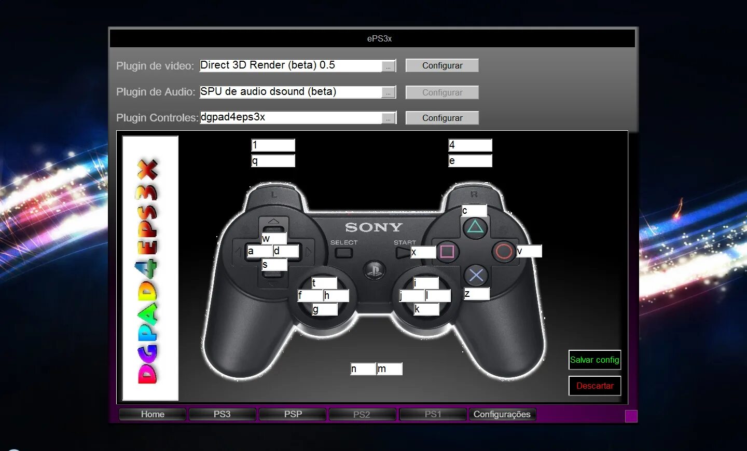Click the purple square in the bottom corner

pos(631,416)
